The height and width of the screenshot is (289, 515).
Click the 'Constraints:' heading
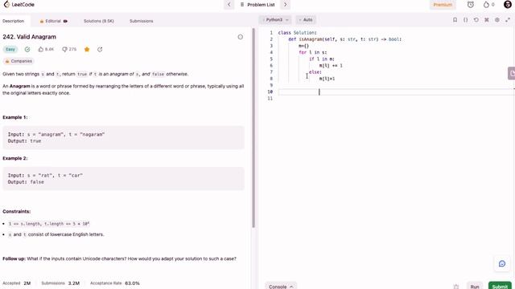click(16, 211)
